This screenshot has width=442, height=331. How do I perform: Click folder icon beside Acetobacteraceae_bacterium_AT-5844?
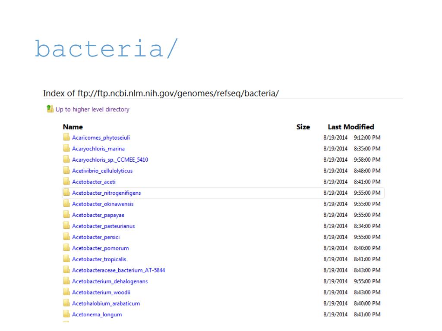coord(66,270)
